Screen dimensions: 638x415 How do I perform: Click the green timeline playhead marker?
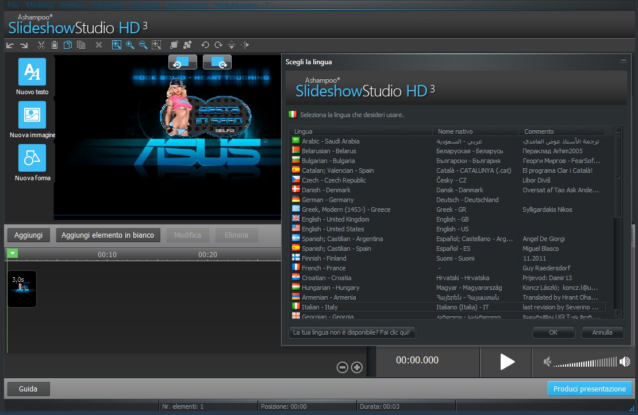coord(13,253)
